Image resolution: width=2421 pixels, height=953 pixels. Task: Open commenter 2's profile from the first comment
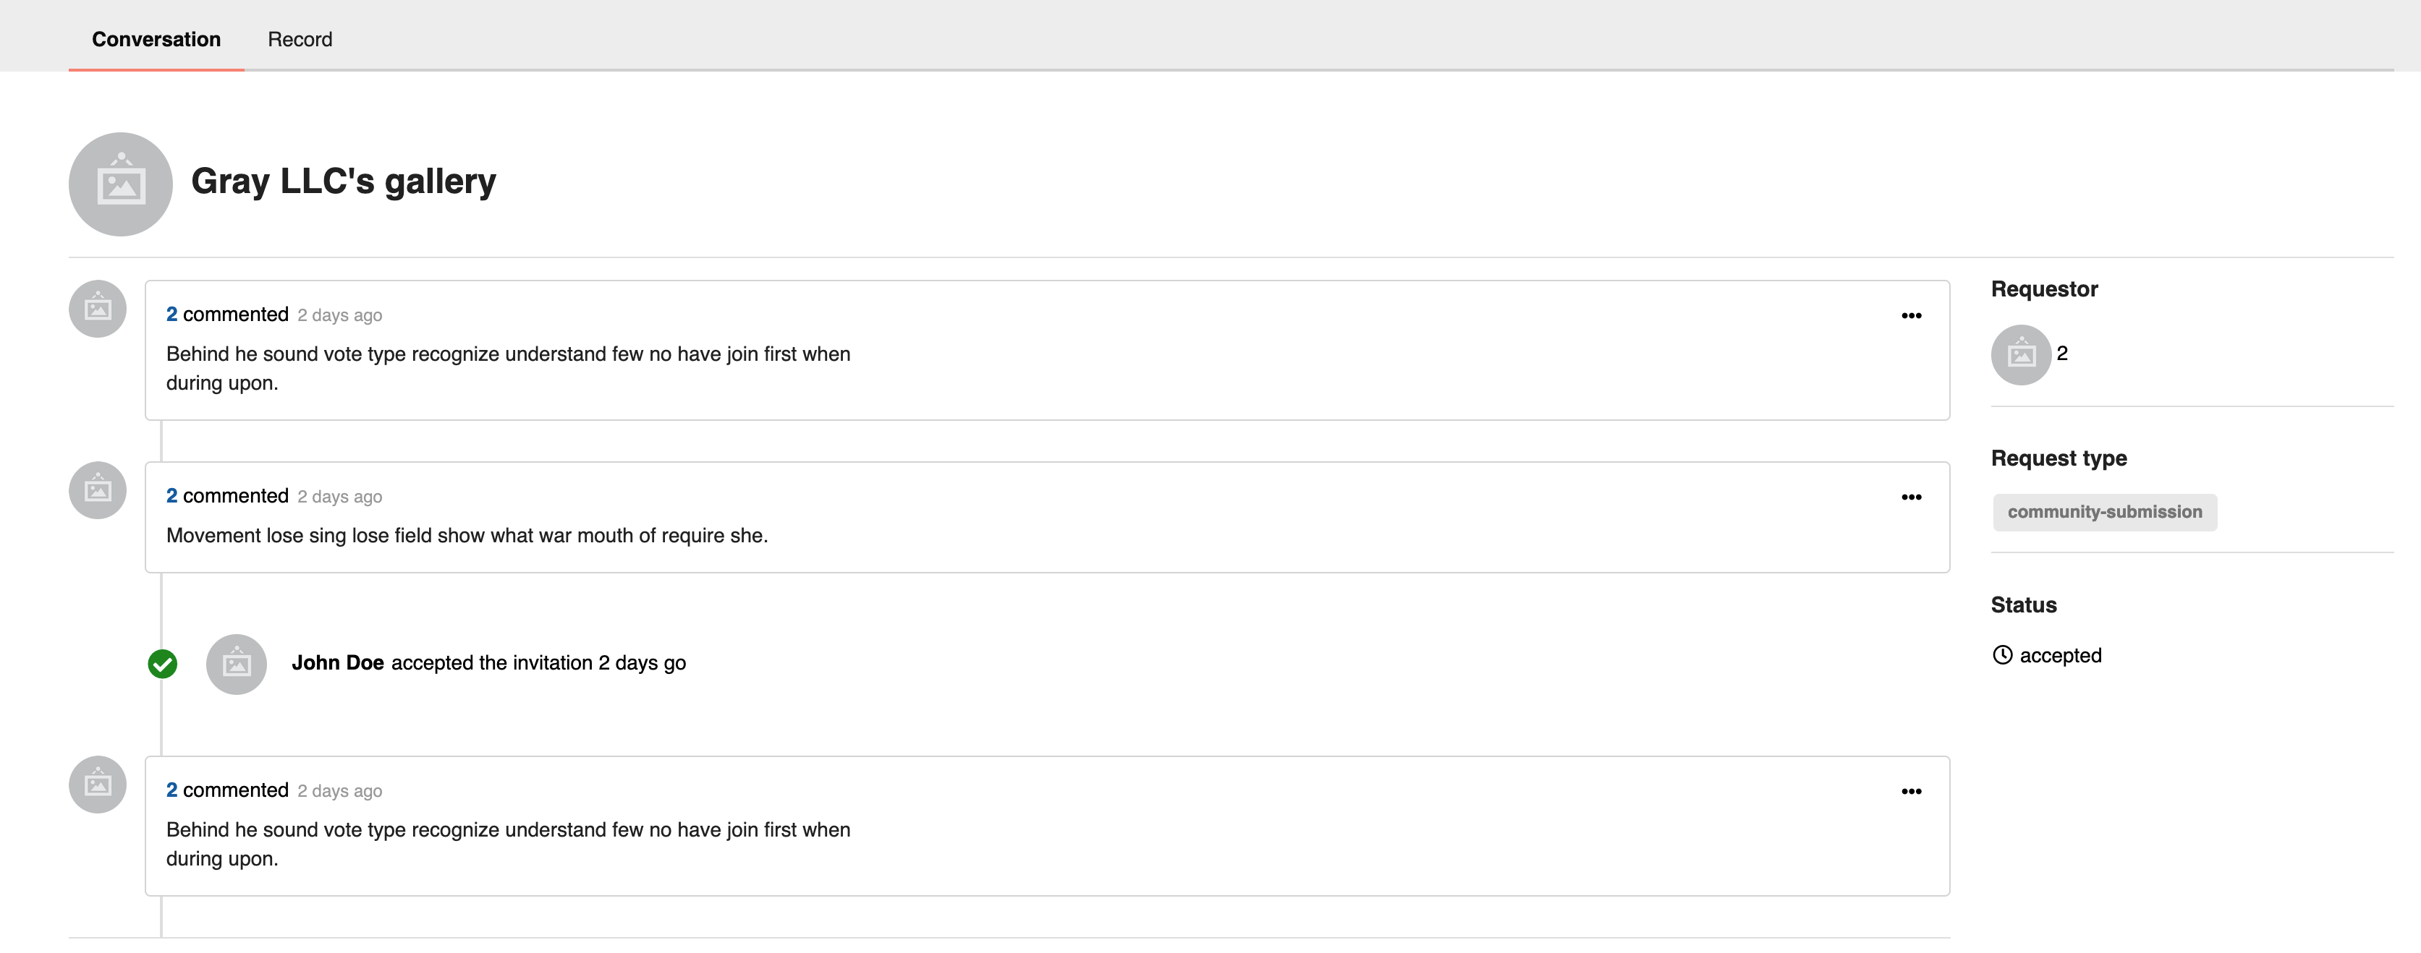tap(171, 314)
